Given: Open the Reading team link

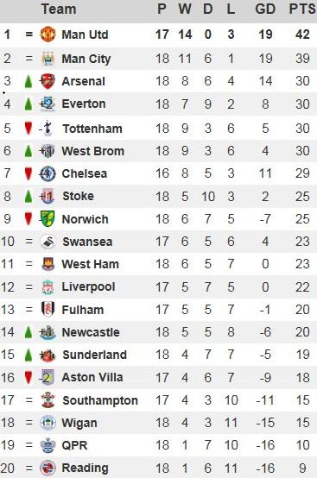Looking at the screenshot, I should (x=86, y=468).
